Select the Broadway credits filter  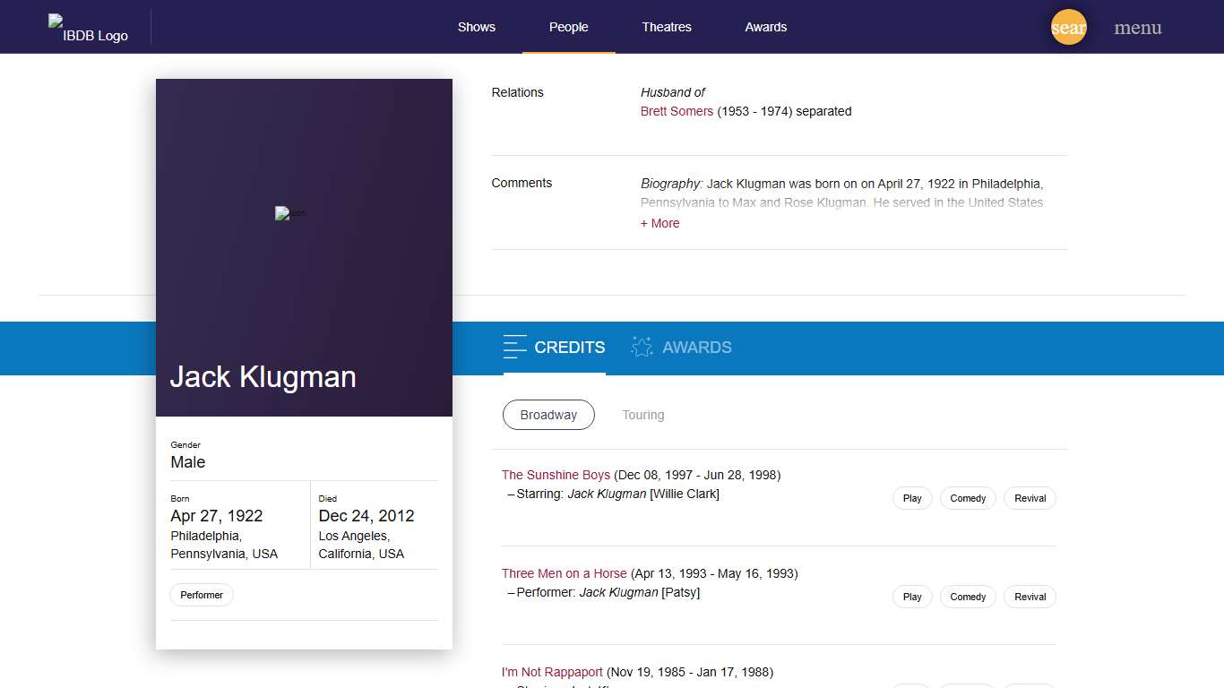click(x=548, y=415)
